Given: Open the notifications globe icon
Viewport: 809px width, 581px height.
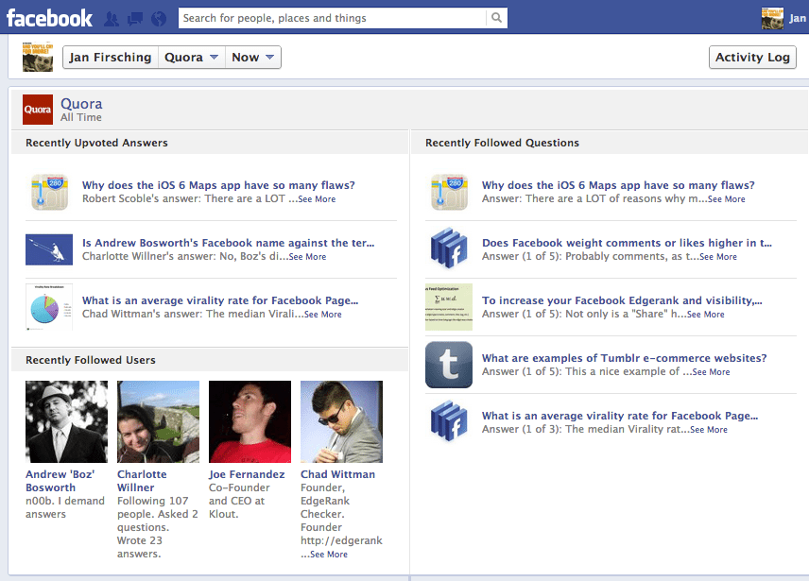Looking at the screenshot, I should tap(159, 19).
